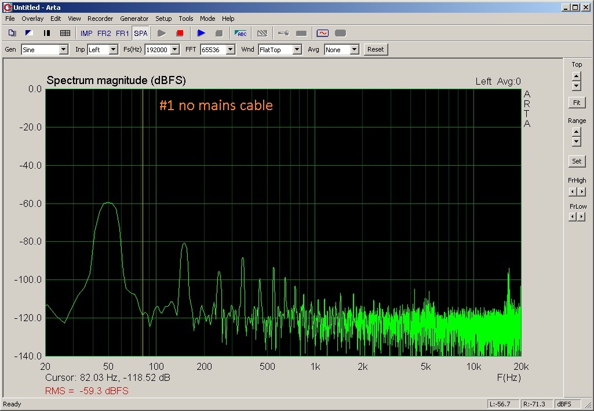
Task: Click the gray generator stop square
Action: click(219, 34)
